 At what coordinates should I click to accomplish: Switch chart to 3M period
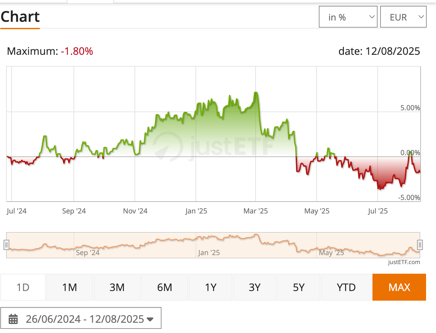(x=117, y=287)
